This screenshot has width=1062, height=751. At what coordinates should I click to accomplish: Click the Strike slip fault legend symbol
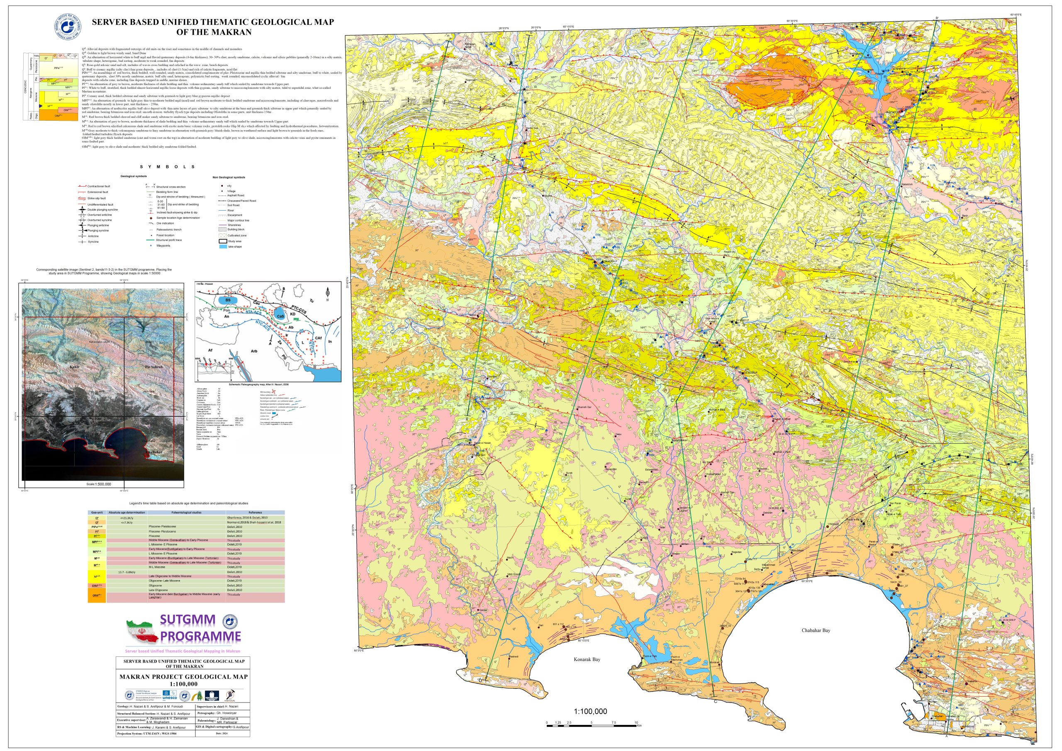pos(82,198)
